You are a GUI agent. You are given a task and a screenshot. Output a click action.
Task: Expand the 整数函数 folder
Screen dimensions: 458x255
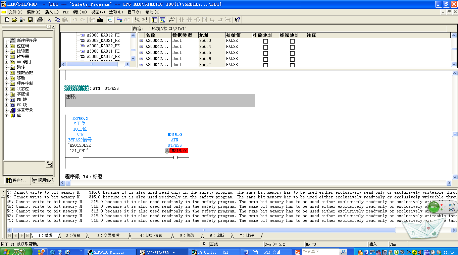pyautogui.click(x=7, y=73)
